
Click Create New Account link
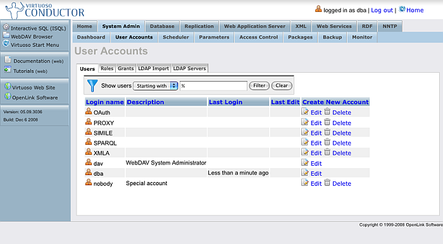click(x=335, y=102)
